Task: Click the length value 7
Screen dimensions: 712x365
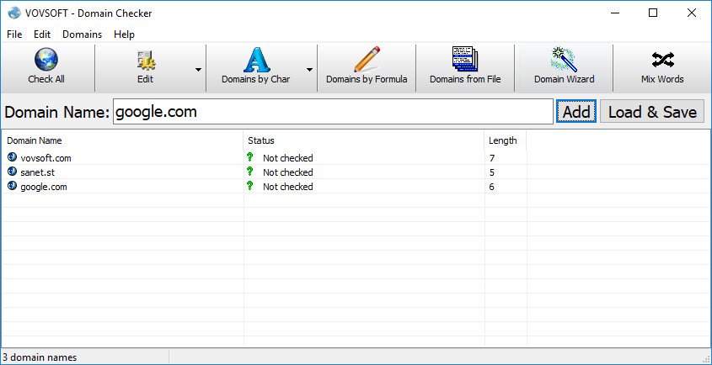Action: tap(492, 158)
